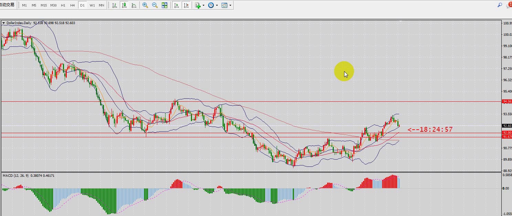512x216 pixels.
Task: Select the MN monthly timeframe button
Action: [102, 5]
